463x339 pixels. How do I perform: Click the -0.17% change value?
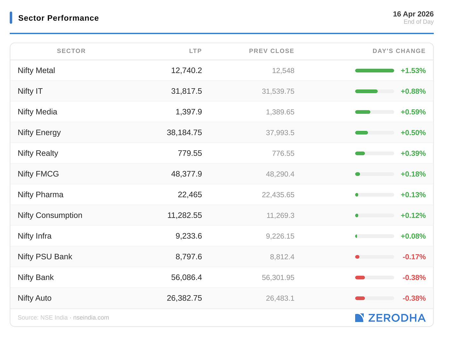pyautogui.click(x=414, y=256)
